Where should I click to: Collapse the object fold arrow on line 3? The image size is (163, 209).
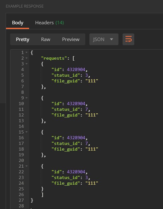click(27, 64)
